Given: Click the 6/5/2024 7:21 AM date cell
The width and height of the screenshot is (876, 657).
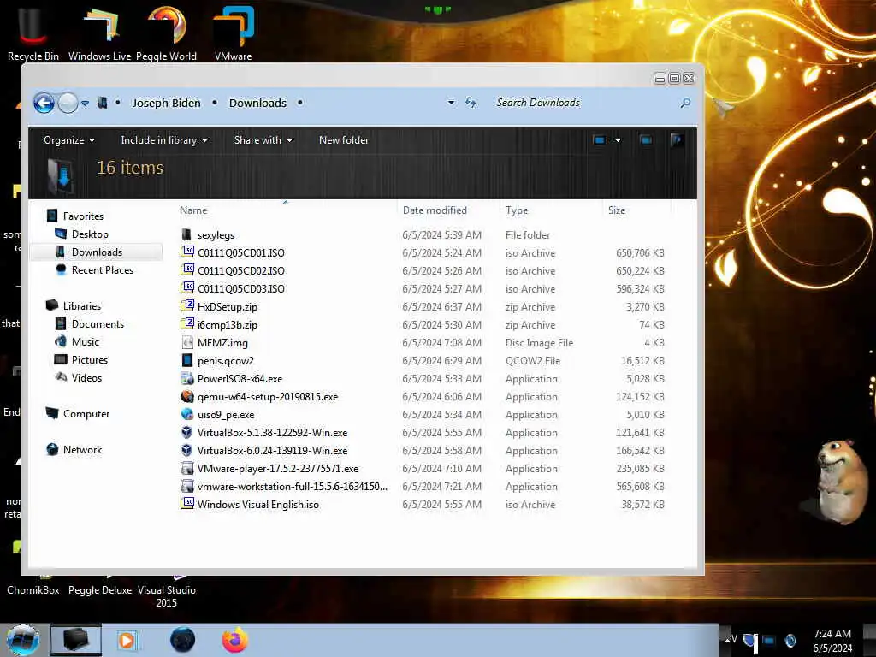Looking at the screenshot, I should coord(441,487).
